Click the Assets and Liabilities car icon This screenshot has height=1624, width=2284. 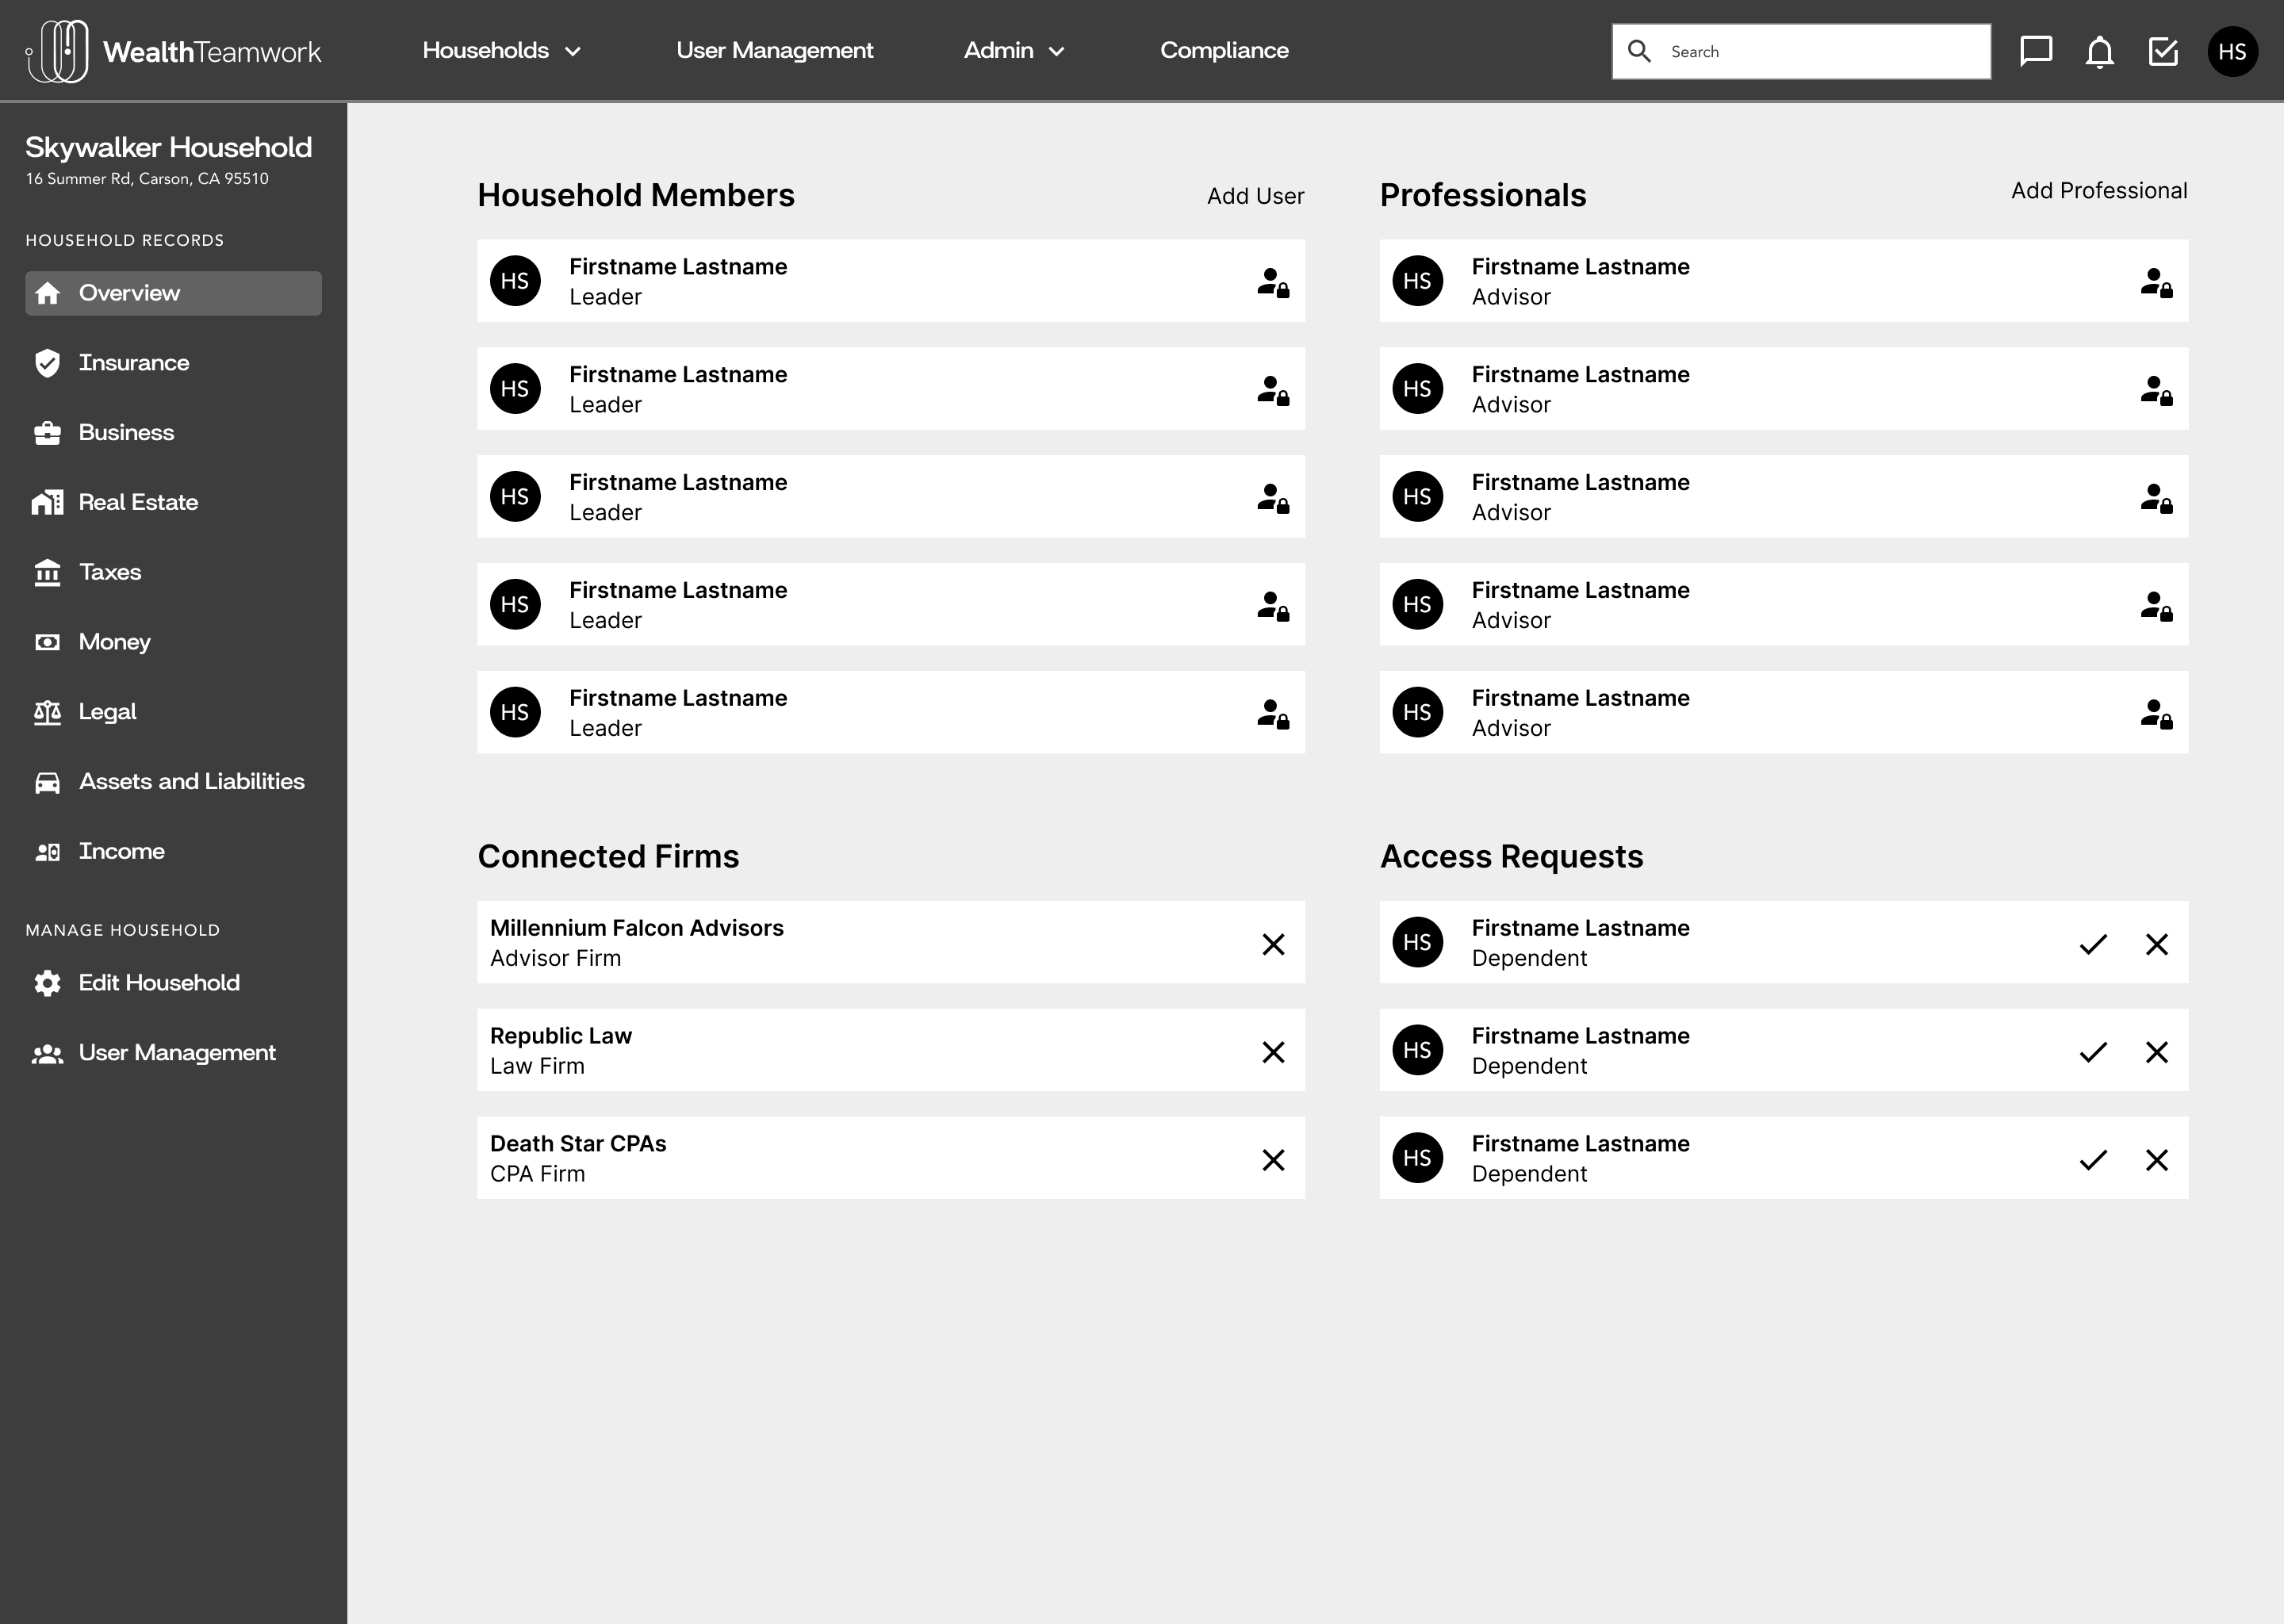click(47, 782)
